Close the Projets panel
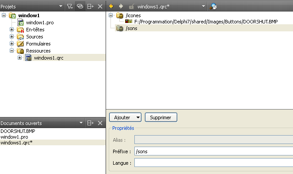This screenshot has height=174, width=293. click(100, 6)
